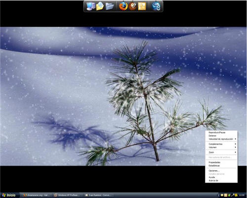
Task: Open My Computer from the dock
Action: (x=91, y=6)
